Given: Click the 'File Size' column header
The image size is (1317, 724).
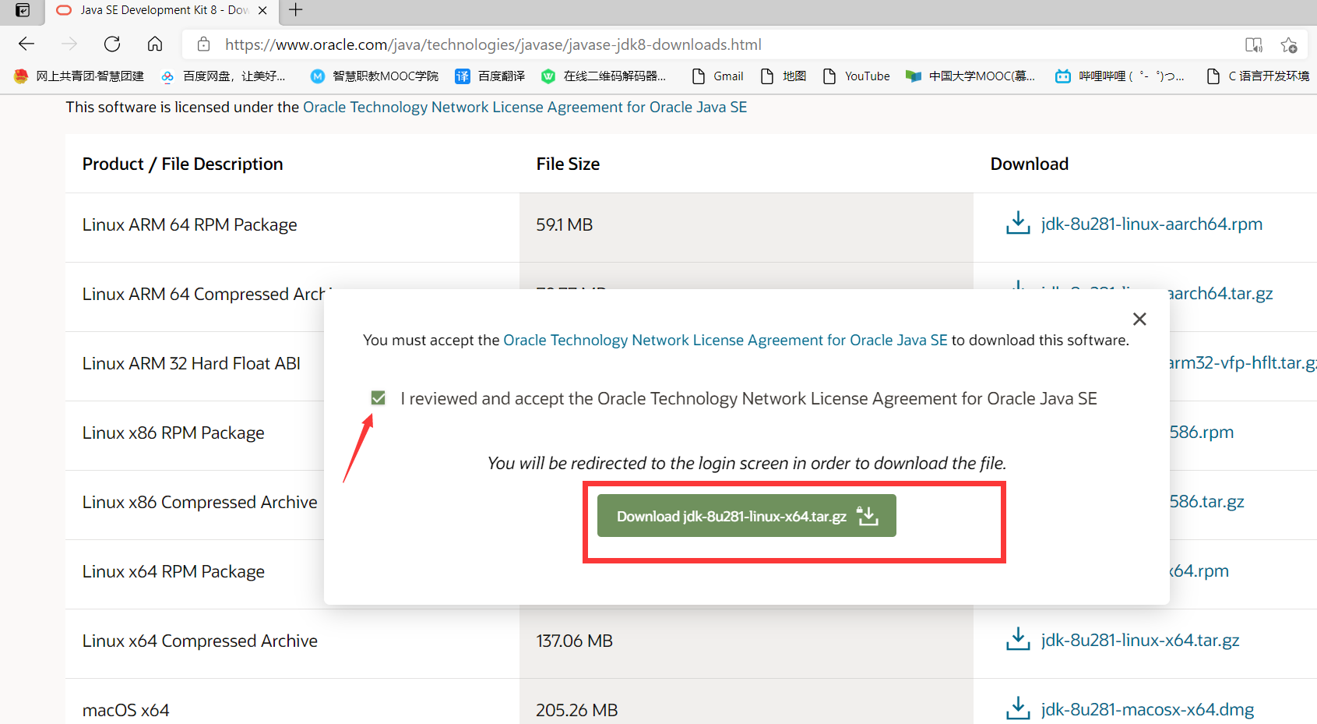Looking at the screenshot, I should pos(568,164).
